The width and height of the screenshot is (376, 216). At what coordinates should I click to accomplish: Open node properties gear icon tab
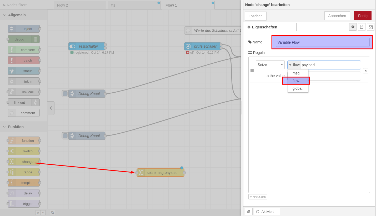[x=353, y=27]
